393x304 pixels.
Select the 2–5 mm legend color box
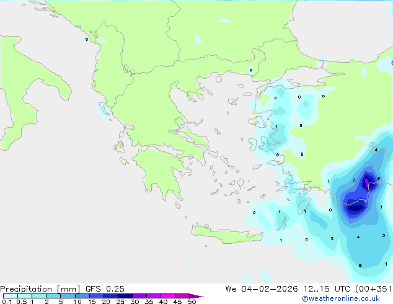[53, 296]
